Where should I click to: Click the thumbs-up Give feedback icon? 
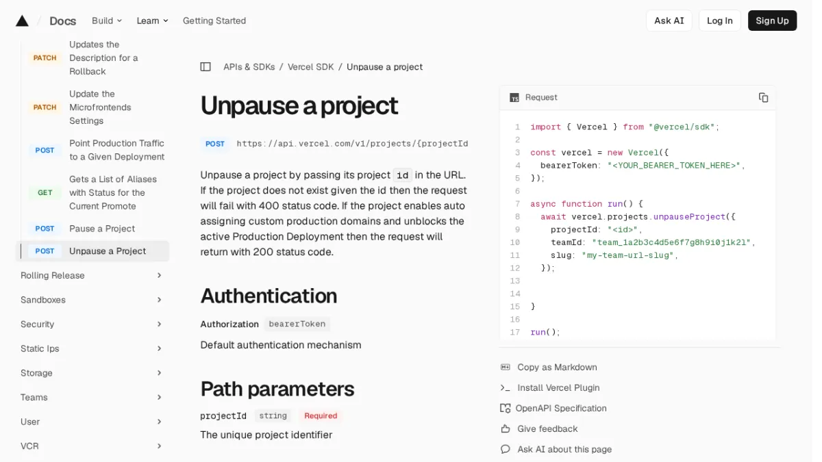point(506,428)
